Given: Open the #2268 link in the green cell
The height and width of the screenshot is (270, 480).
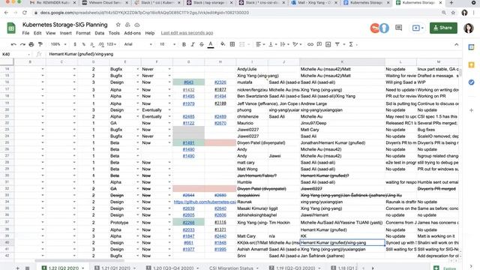Looking at the screenshot, I should (188, 223).
